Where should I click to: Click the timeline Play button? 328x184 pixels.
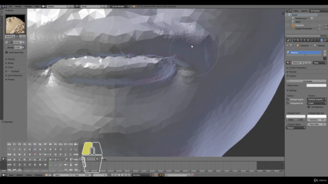pyautogui.click(x=122, y=175)
